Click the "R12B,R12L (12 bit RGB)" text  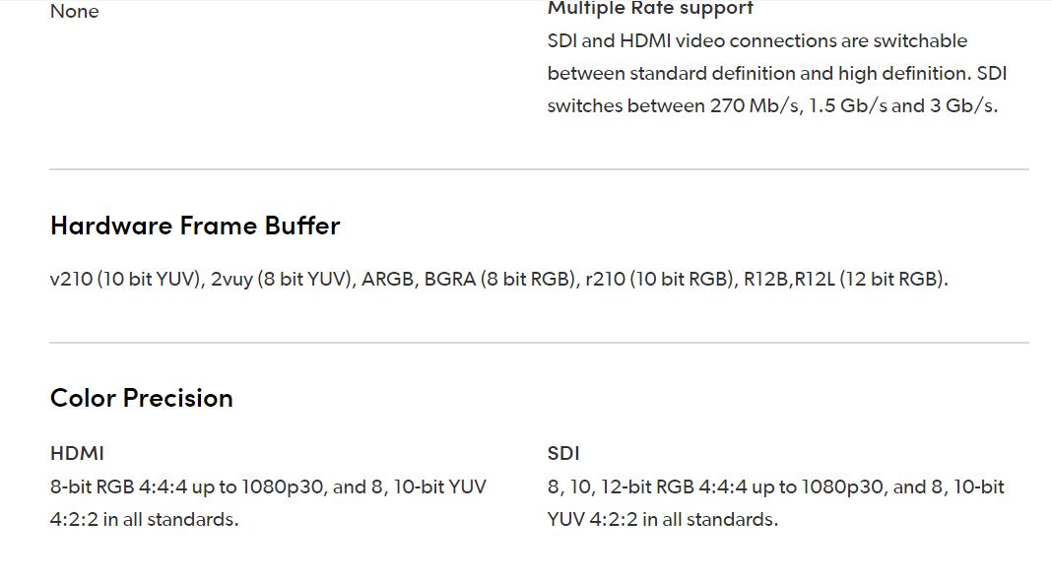[844, 279]
